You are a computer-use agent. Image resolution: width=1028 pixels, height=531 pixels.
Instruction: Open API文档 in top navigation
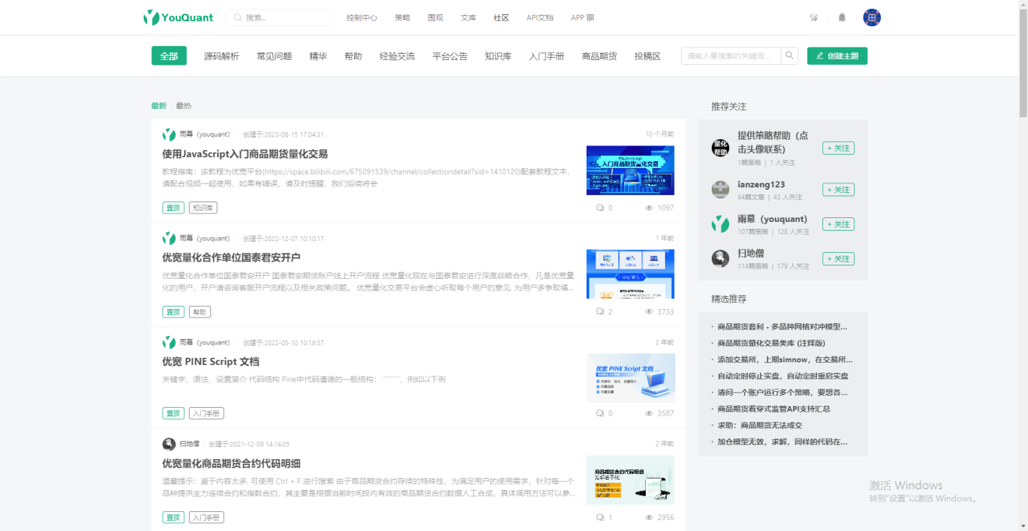[x=540, y=17]
